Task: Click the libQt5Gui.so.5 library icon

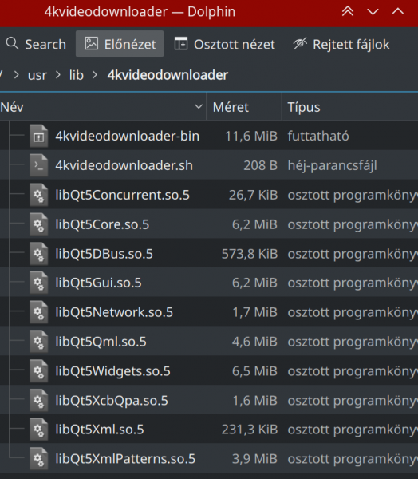Action: (x=39, y=283)
